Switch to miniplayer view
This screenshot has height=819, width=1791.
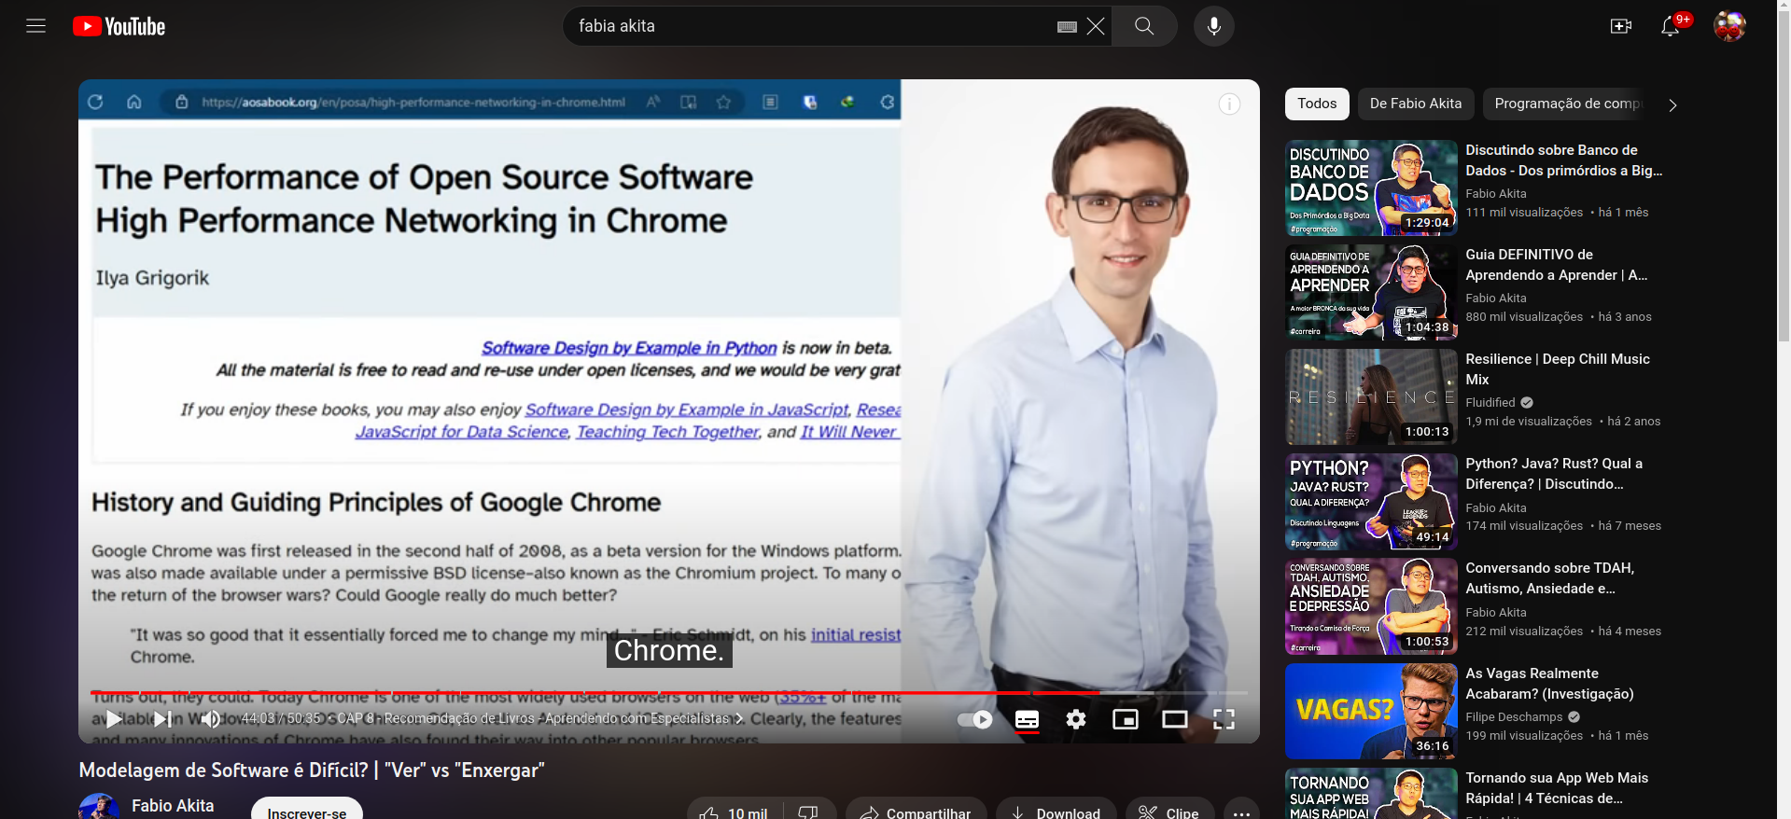[1126, 719]
